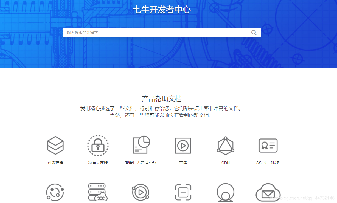Open the 直播 play square icon
Screen dimensions: 337x203
click(183, 146)
